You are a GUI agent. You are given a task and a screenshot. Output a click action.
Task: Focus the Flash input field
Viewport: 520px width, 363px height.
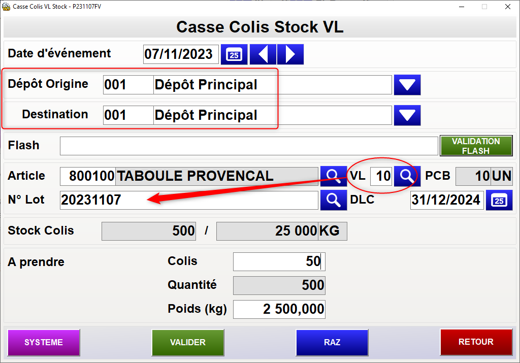click(249, 146)
